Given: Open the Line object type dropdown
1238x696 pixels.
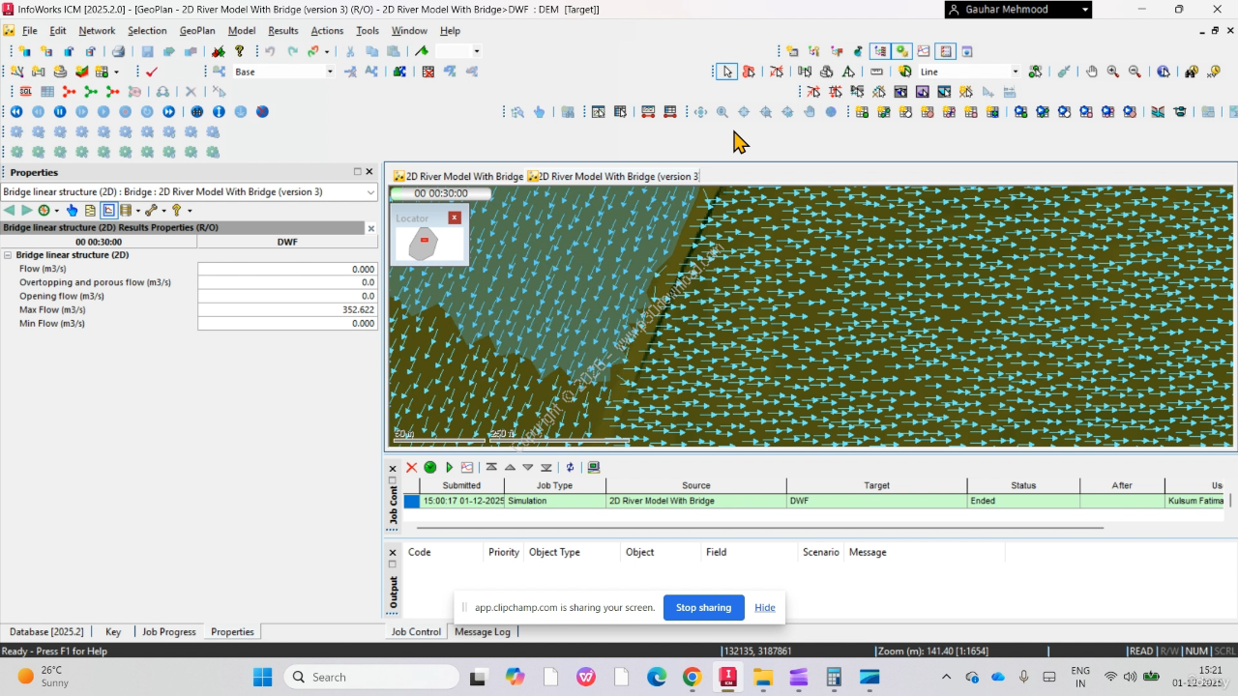Looking at the screenshot, I should (1015, 72).
